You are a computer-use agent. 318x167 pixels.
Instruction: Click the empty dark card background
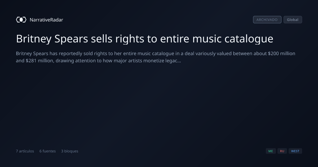(159, 106)
